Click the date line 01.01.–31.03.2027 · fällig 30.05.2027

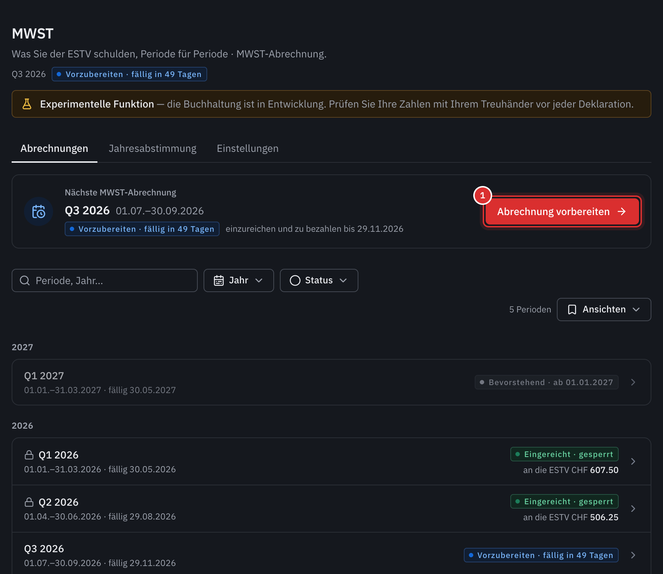point(100,390)
